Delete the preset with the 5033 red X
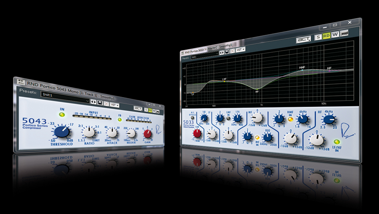The height and width of the screenshot is (214, 379). [x=232, y=50]
